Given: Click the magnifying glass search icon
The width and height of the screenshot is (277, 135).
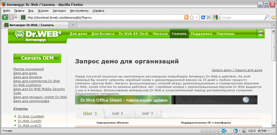Looking at the screenshot, I should [266, 17].
